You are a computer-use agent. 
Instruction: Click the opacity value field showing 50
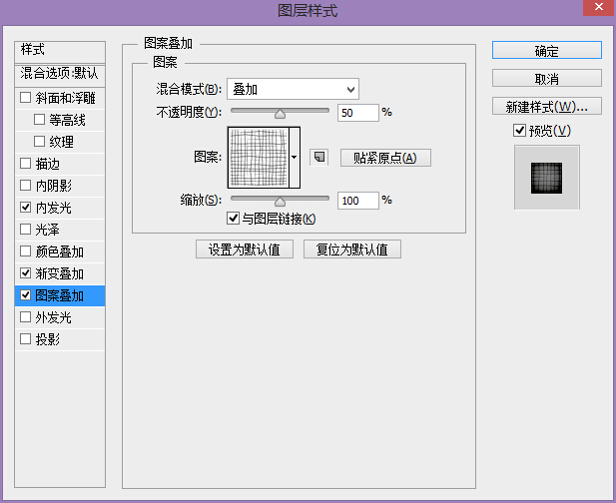click(357, 113)
